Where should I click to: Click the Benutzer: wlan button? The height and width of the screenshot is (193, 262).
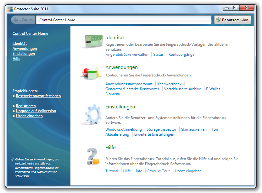[x=232, y=20]
